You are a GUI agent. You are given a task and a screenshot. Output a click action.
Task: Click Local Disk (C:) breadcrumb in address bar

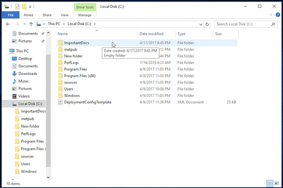coord(79,24)
